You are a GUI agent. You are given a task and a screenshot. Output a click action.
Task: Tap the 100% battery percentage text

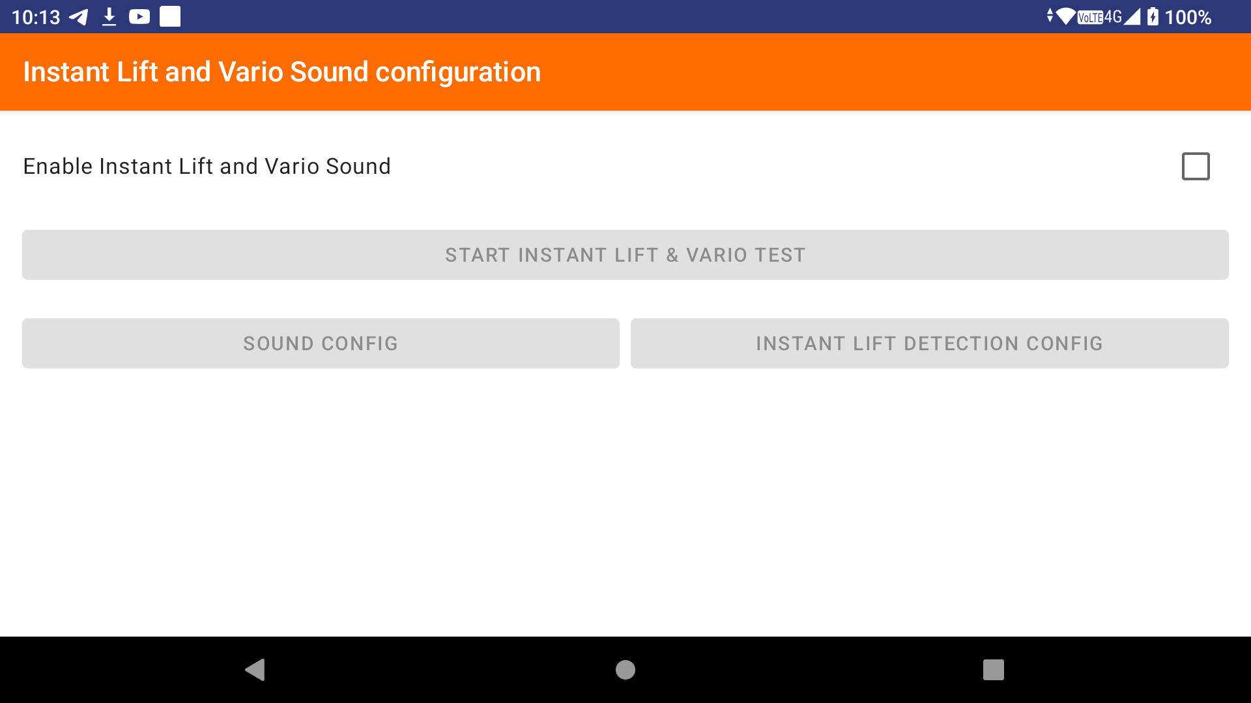point(1188,17)
